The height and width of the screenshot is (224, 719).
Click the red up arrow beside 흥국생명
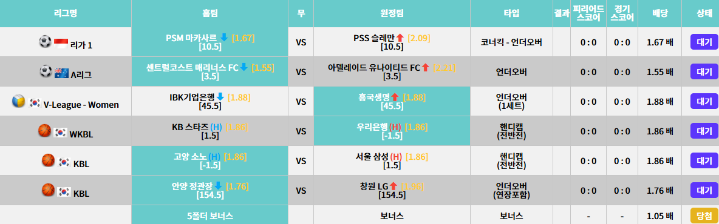pos(395,97)
